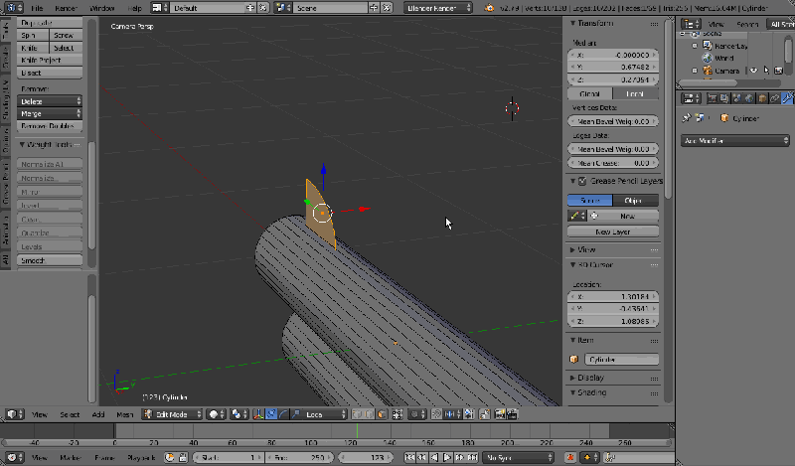Toggle the Grease Pencil Layers checkbox
Image resolution: width=795 pixels, height=466 pixels.
click(x=582, y=181)
